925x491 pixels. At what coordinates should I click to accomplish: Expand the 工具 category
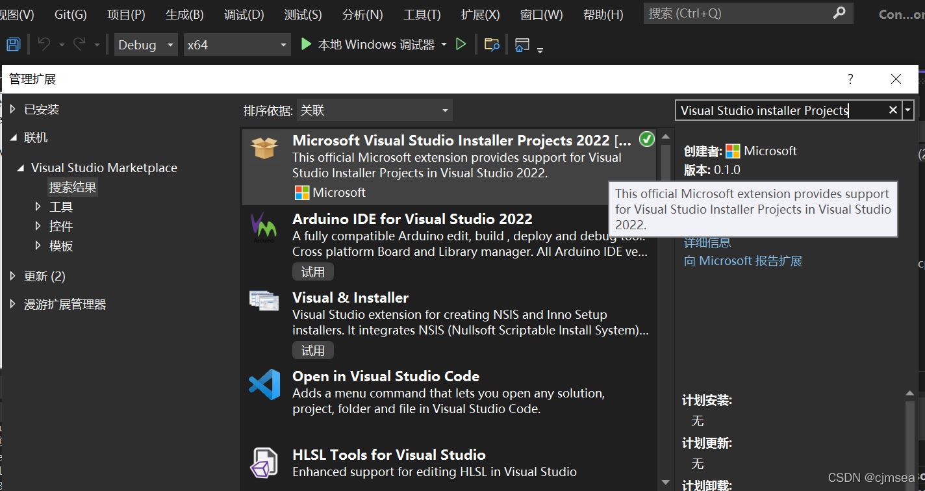38,207
